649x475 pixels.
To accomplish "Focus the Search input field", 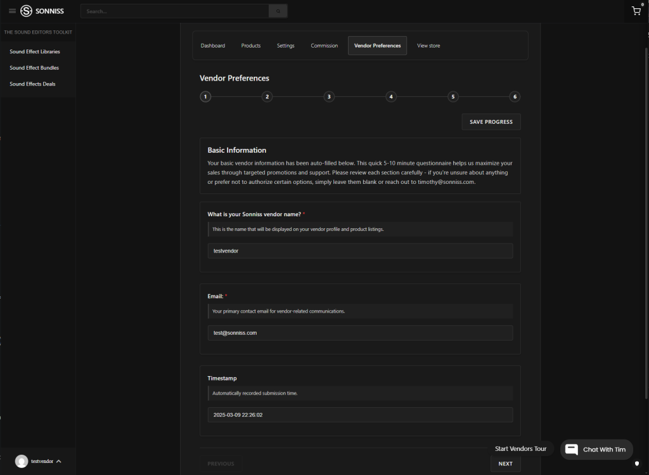I will click(x=175, y=11).
